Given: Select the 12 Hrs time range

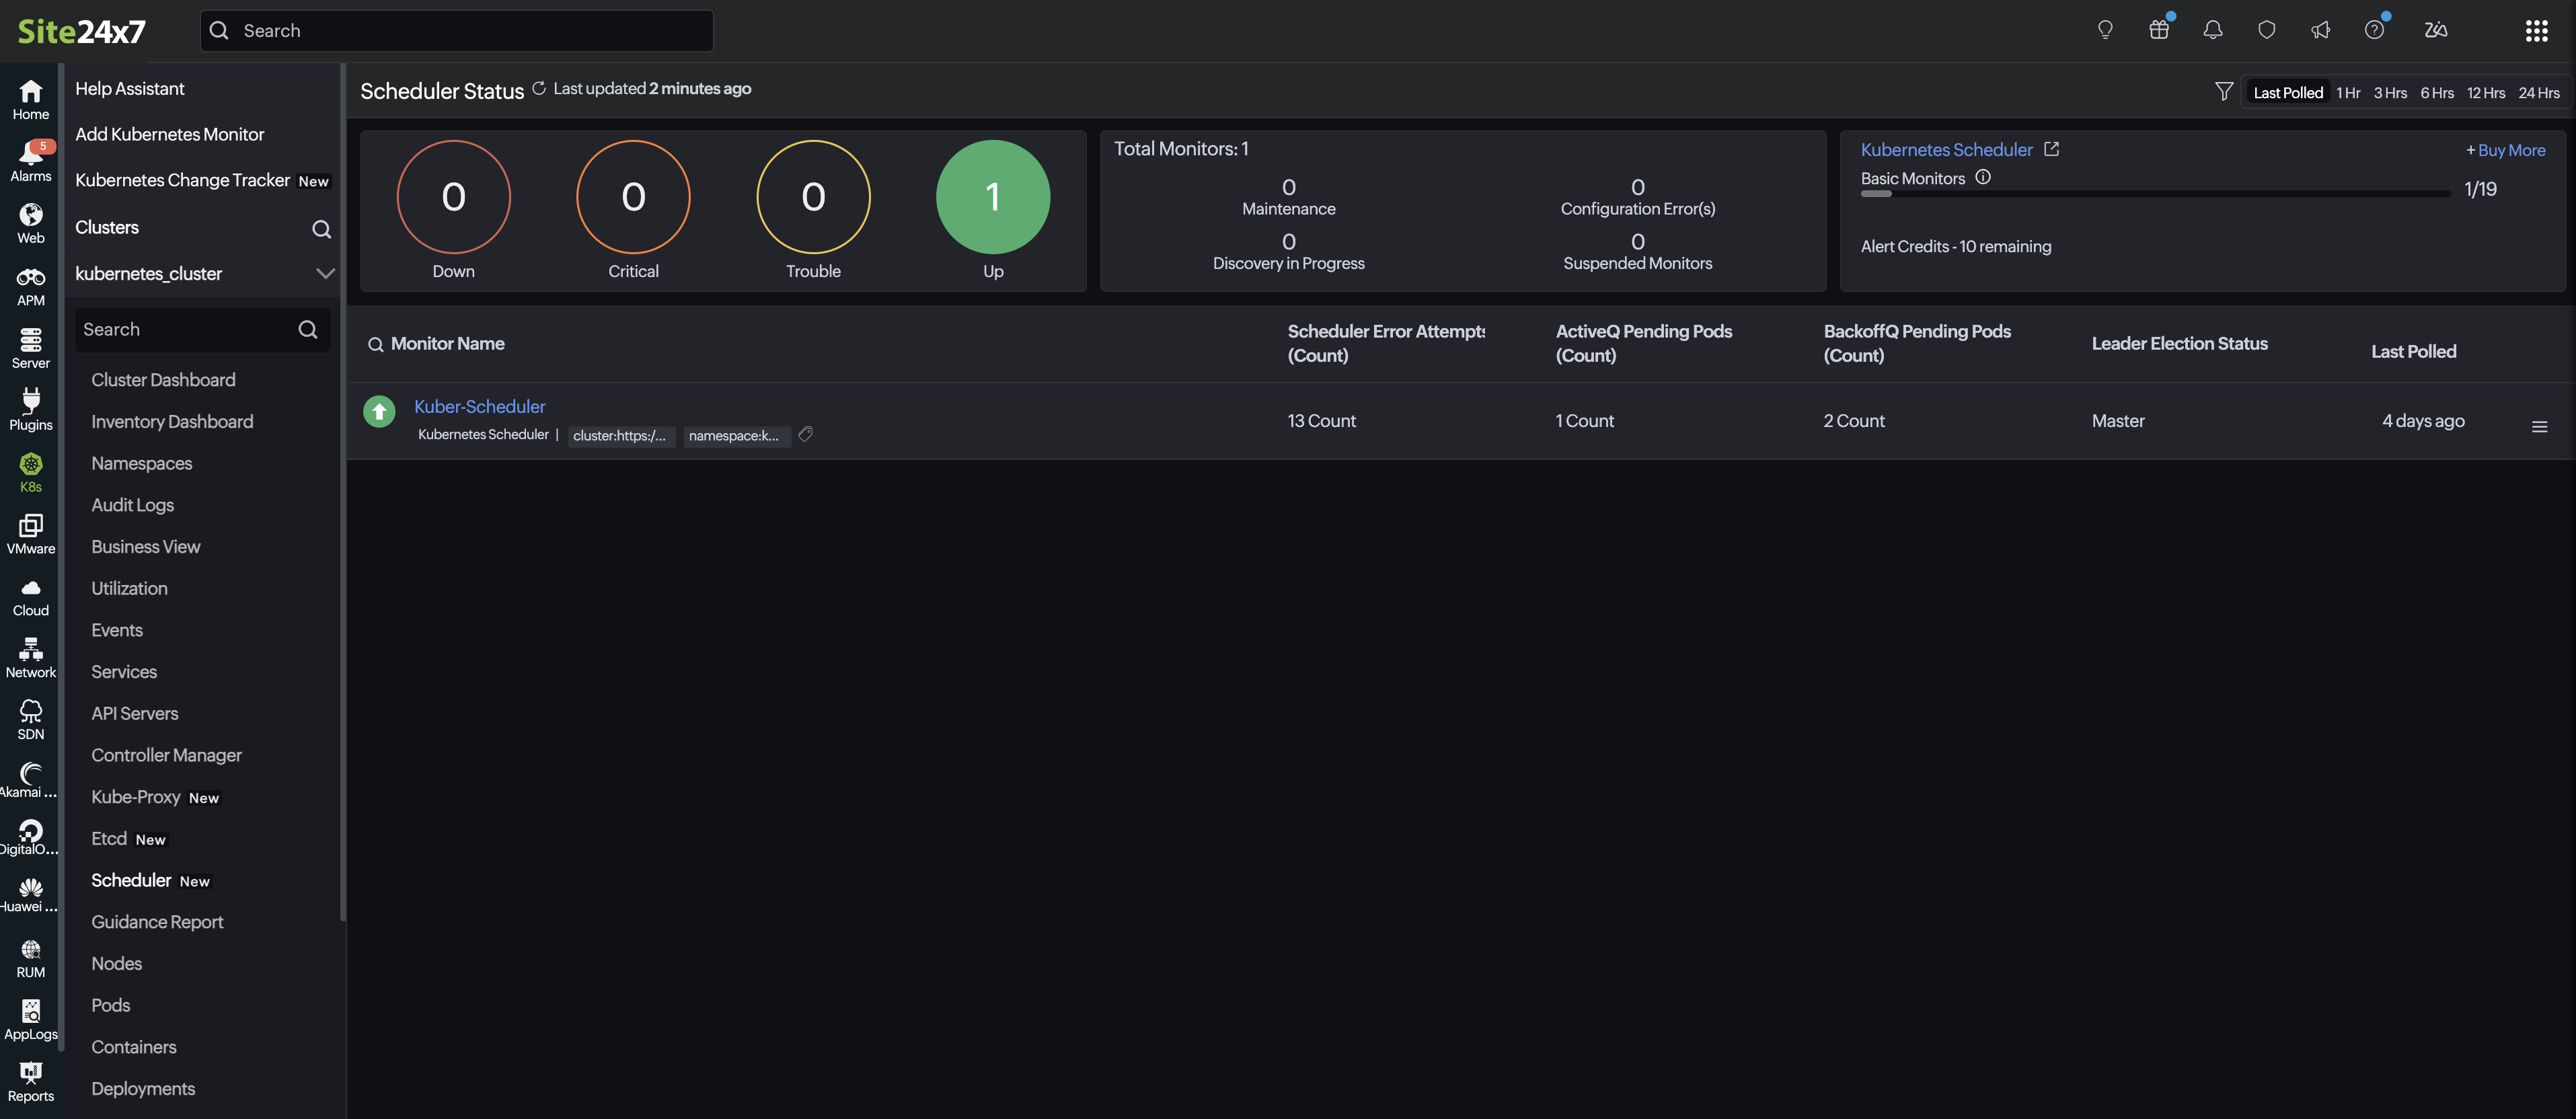Looking at the screenshot, I should 2486,93.
